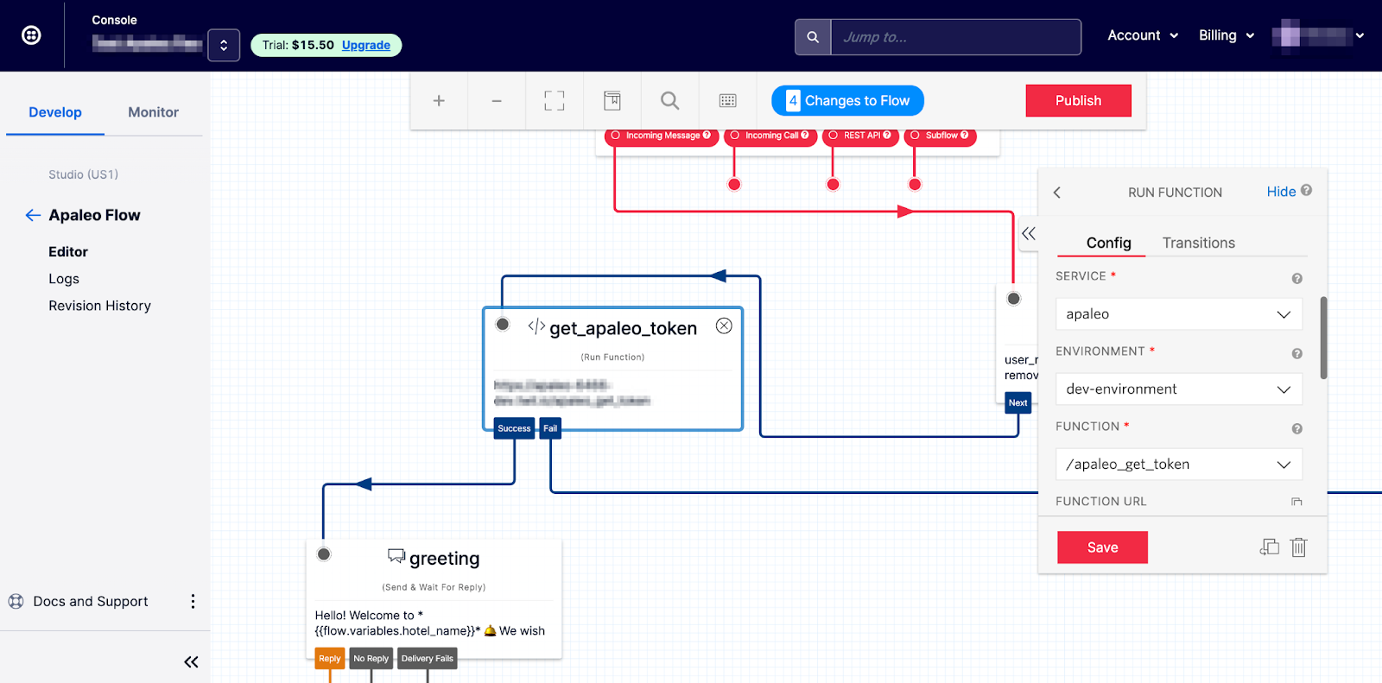1382x683 pixels.
Task: Click the Twilio logo icon
Action: pyautogui.click(x=31, y=35)
